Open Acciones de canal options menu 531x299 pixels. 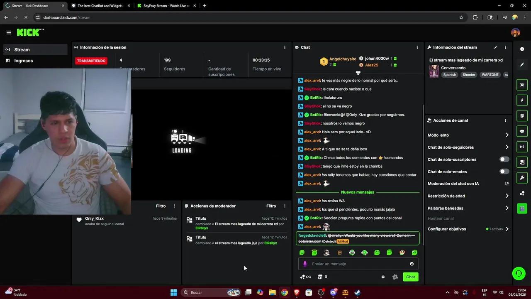coord(505,120)
